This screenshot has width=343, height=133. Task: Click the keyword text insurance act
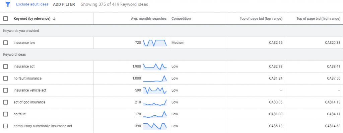[x=24, y=66]
